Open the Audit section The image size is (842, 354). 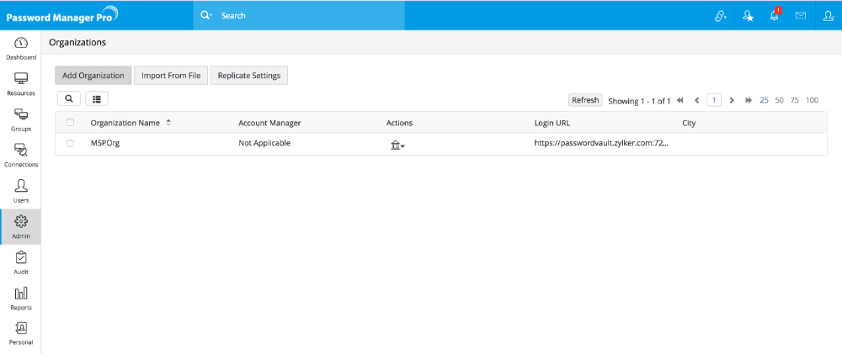(20, 257)
